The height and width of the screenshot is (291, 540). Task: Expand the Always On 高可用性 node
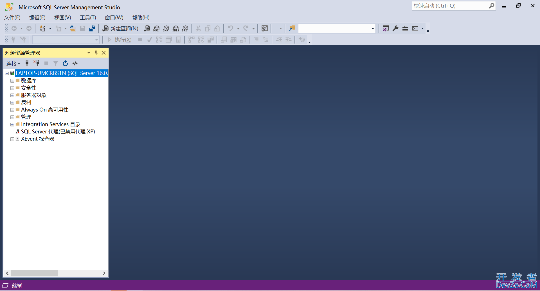click(x=12, y=110)
